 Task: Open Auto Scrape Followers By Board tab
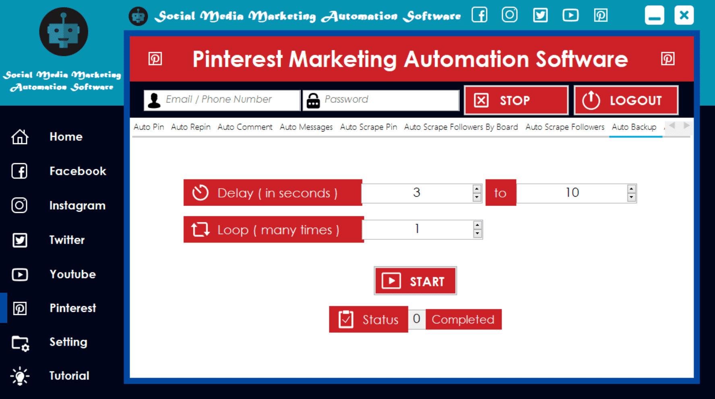coord(461,127)
